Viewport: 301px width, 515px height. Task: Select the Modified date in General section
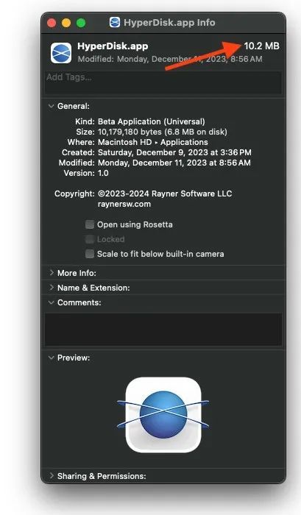coord(174,163)
